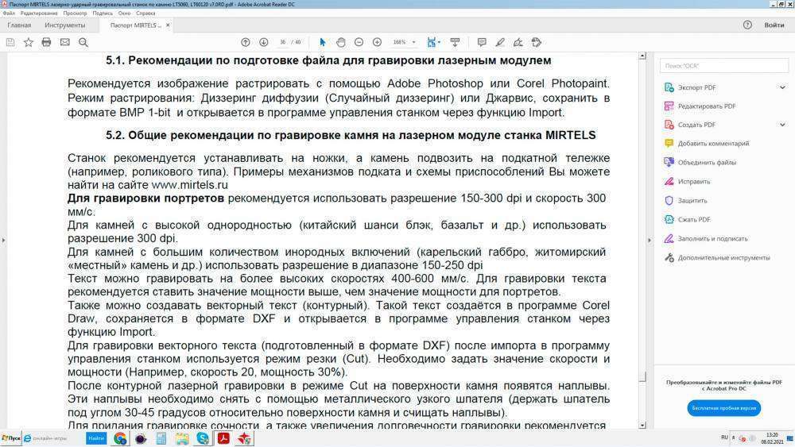This screenshot has height=447, width=795.
Task: Open Help question mark icon
Action: point(747,25)
